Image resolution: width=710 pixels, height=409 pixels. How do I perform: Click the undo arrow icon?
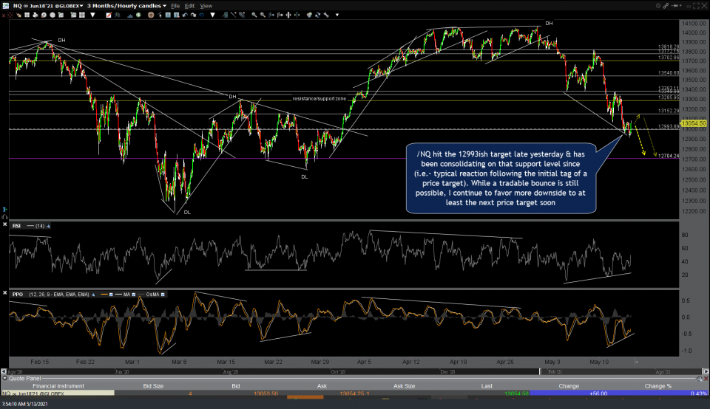pyautogui.click(x=185, y=15)
